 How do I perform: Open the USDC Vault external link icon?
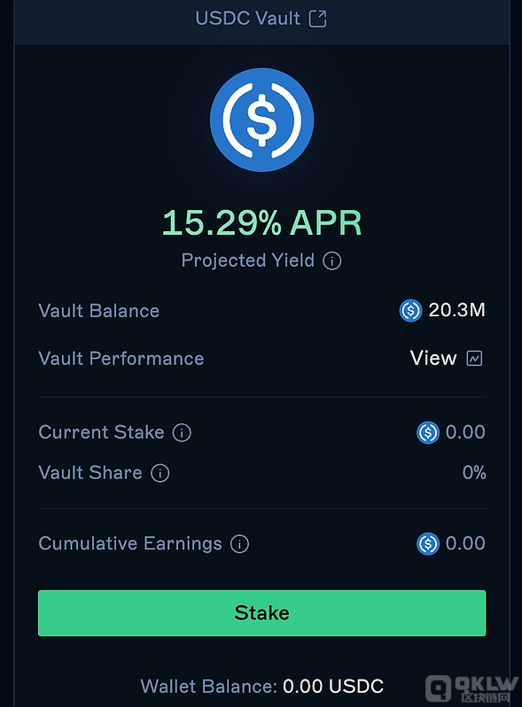pyautogui.click(x=317, y=19)
